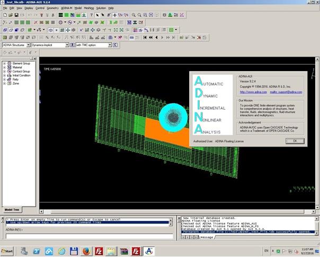This screenshot has width=320, height=257.
Task: Open the File menu
Action: click(x=5, y=8)
